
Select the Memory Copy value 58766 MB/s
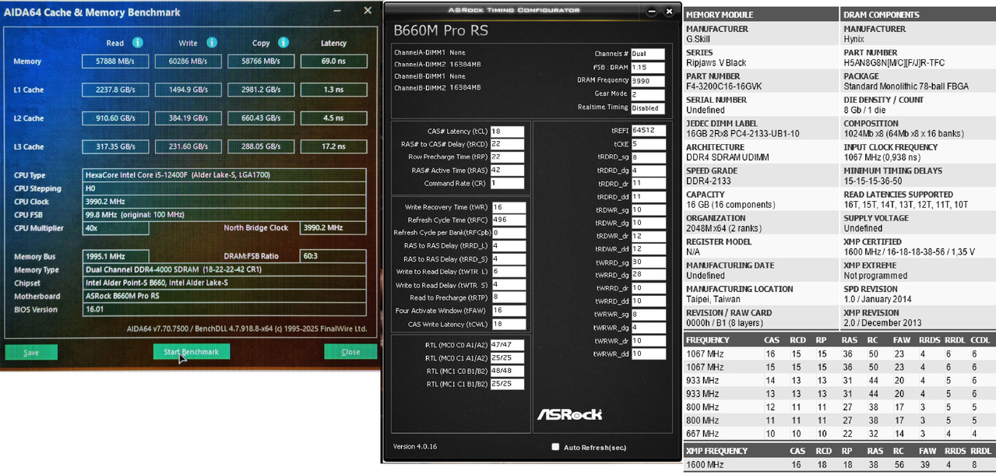(x=261, y=61)
